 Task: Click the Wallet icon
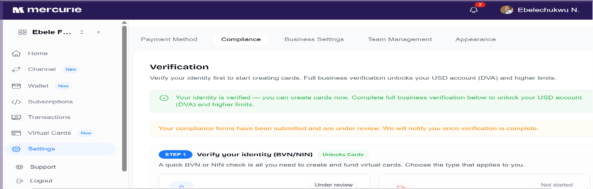(16, 86)
